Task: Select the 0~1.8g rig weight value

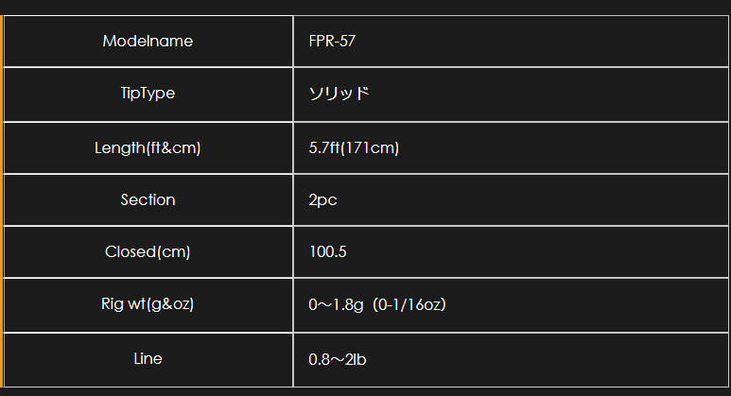Action: click(x=336, y=304)
